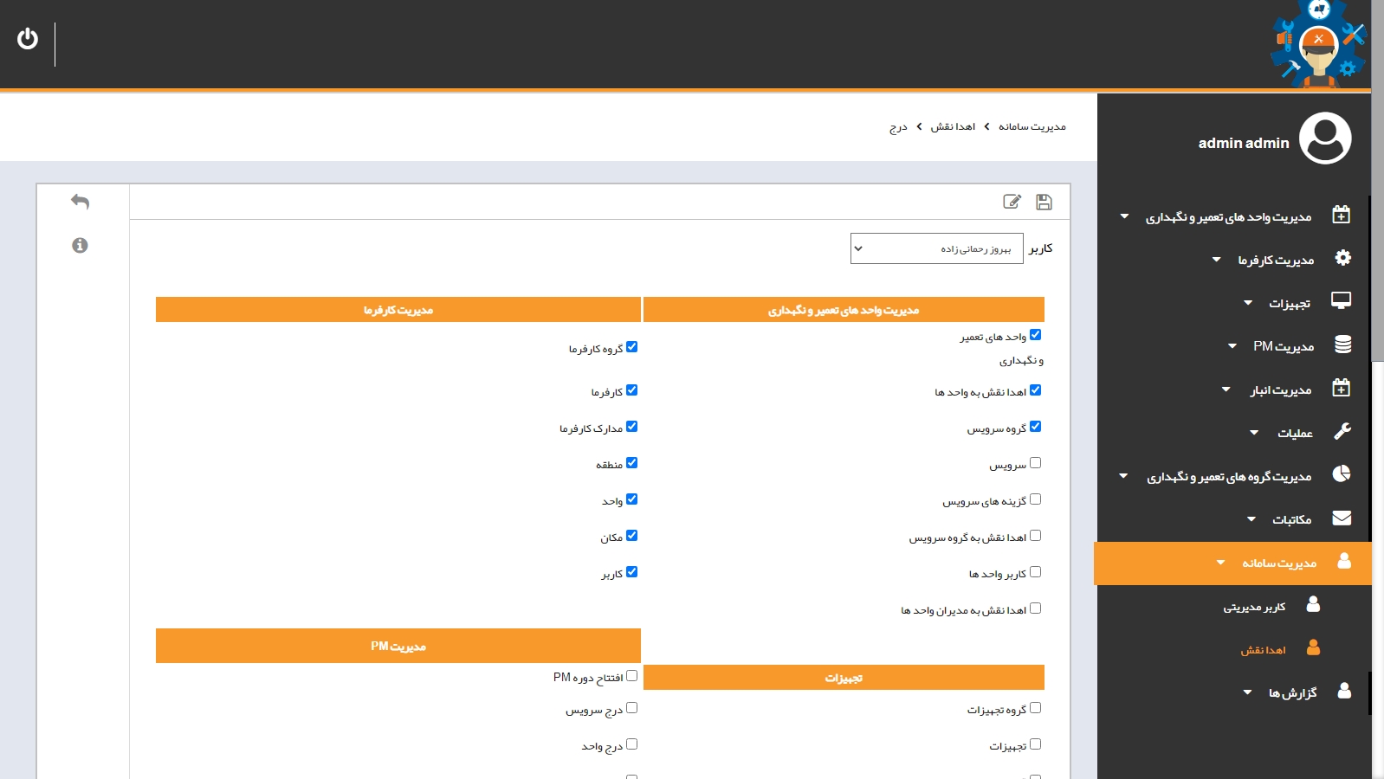
Task: Open the کاربر user dropdown
Action: 936,248
